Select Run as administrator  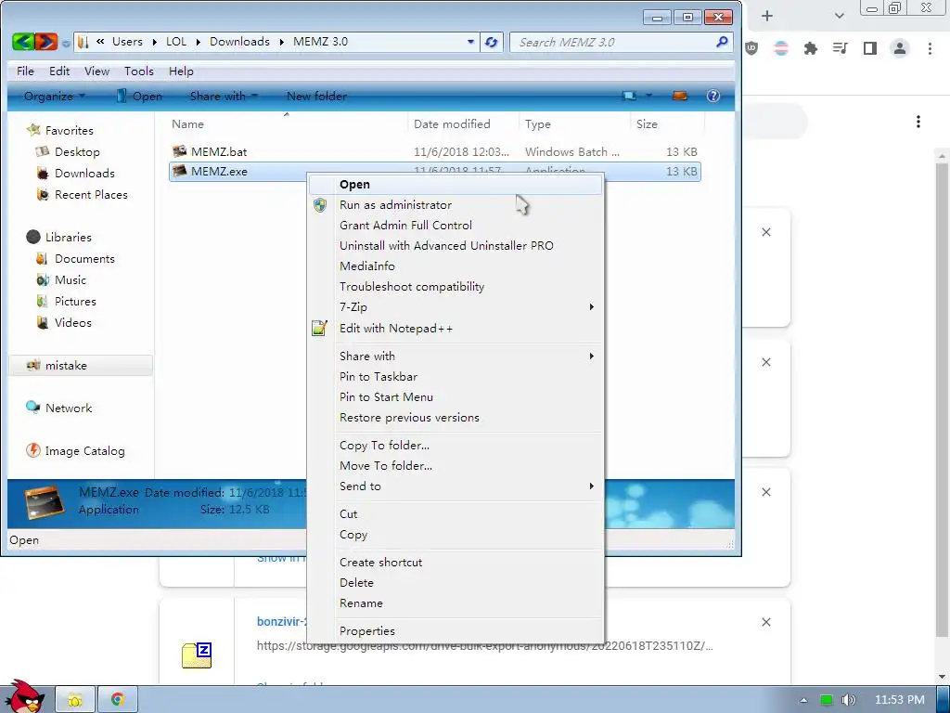456,205
